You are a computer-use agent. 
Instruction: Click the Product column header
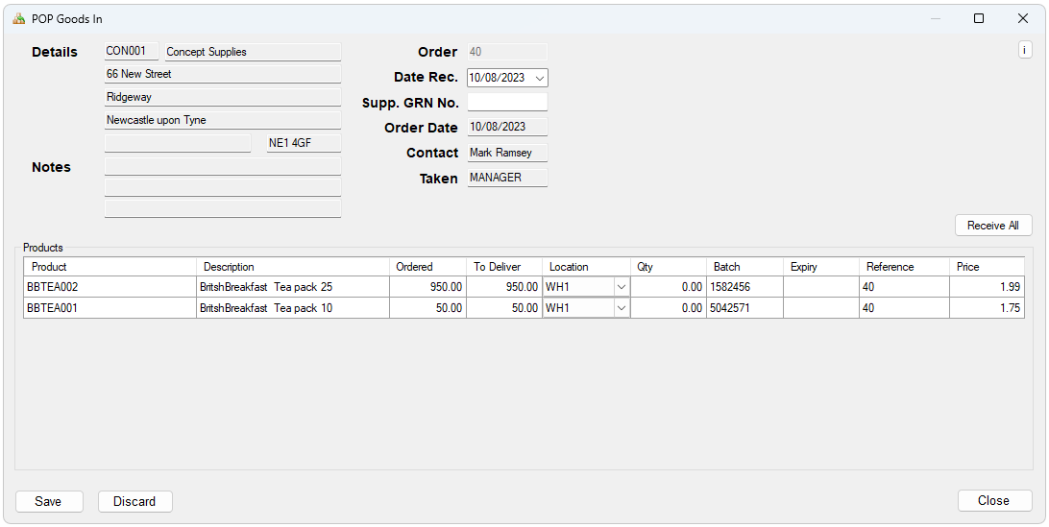(110, 267)
